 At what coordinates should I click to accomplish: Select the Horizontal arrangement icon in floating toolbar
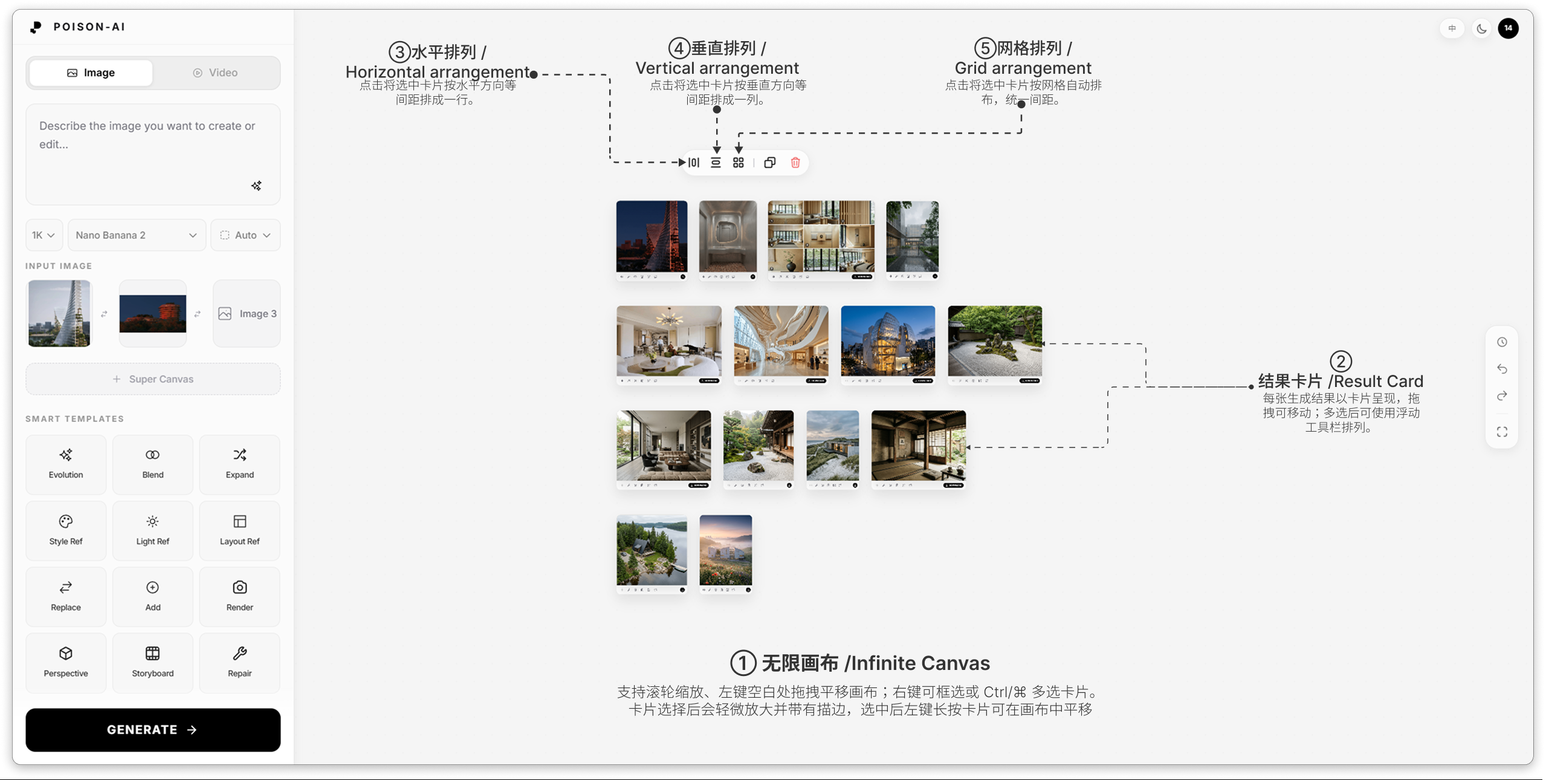pos(693,162)
